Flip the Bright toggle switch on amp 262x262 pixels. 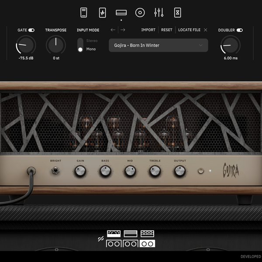coord(55,170)
